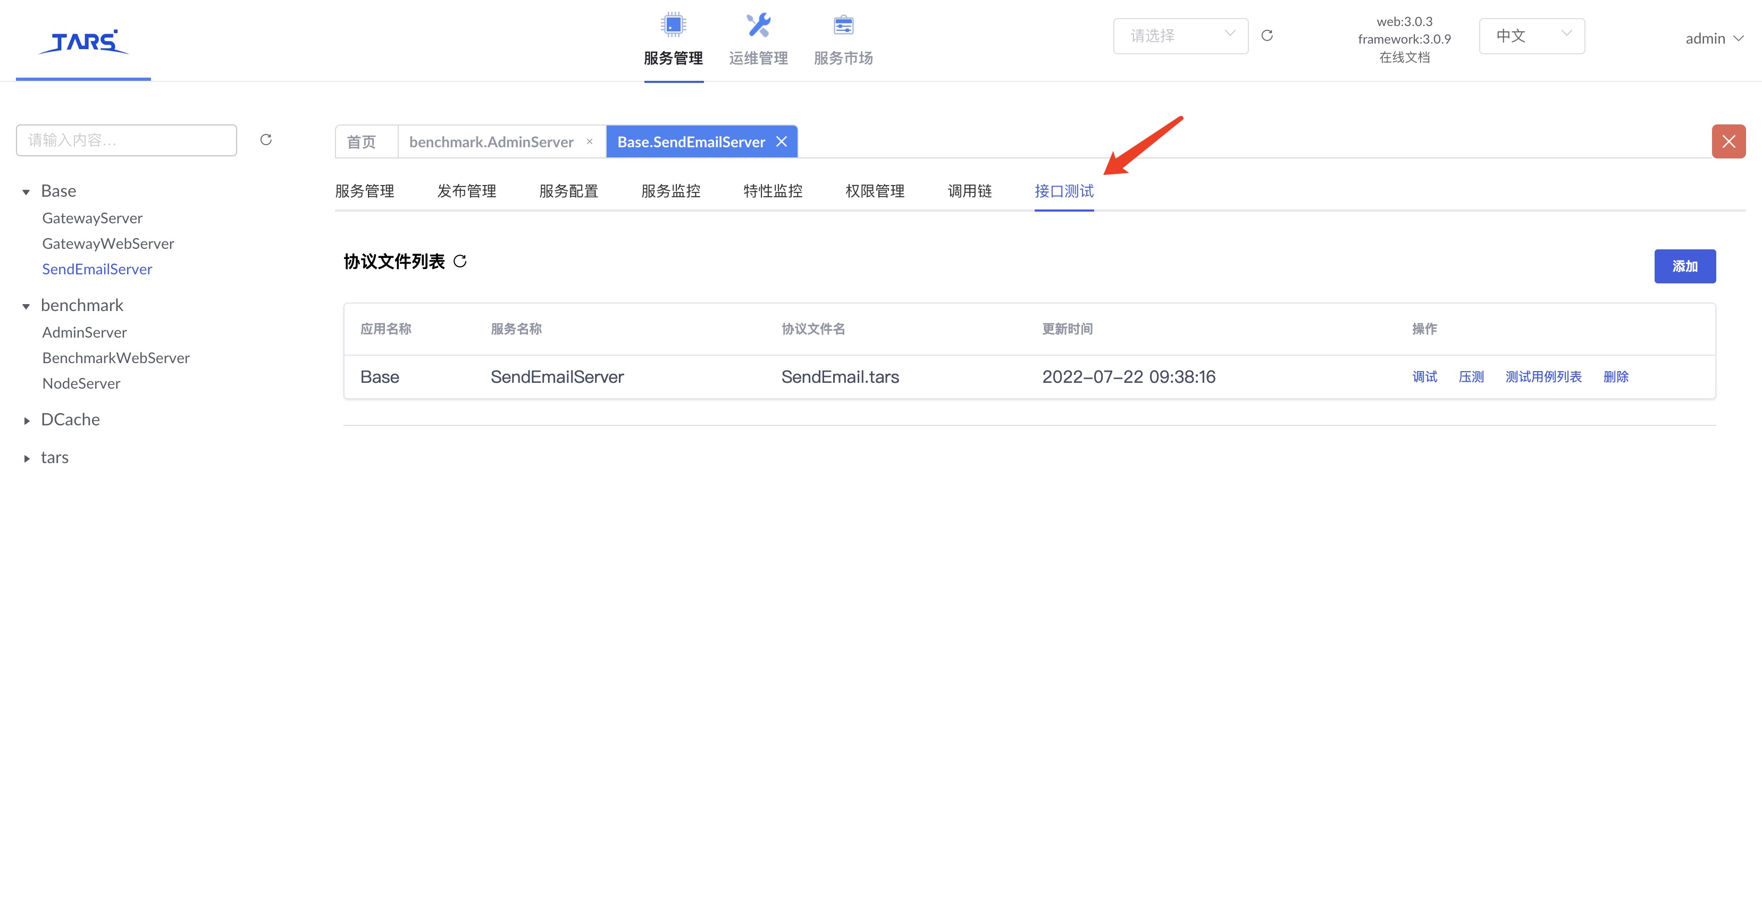Open 运维管理 via the wrench icon
This screenshot has height=923, width=1762.
(x=758, y=26)
